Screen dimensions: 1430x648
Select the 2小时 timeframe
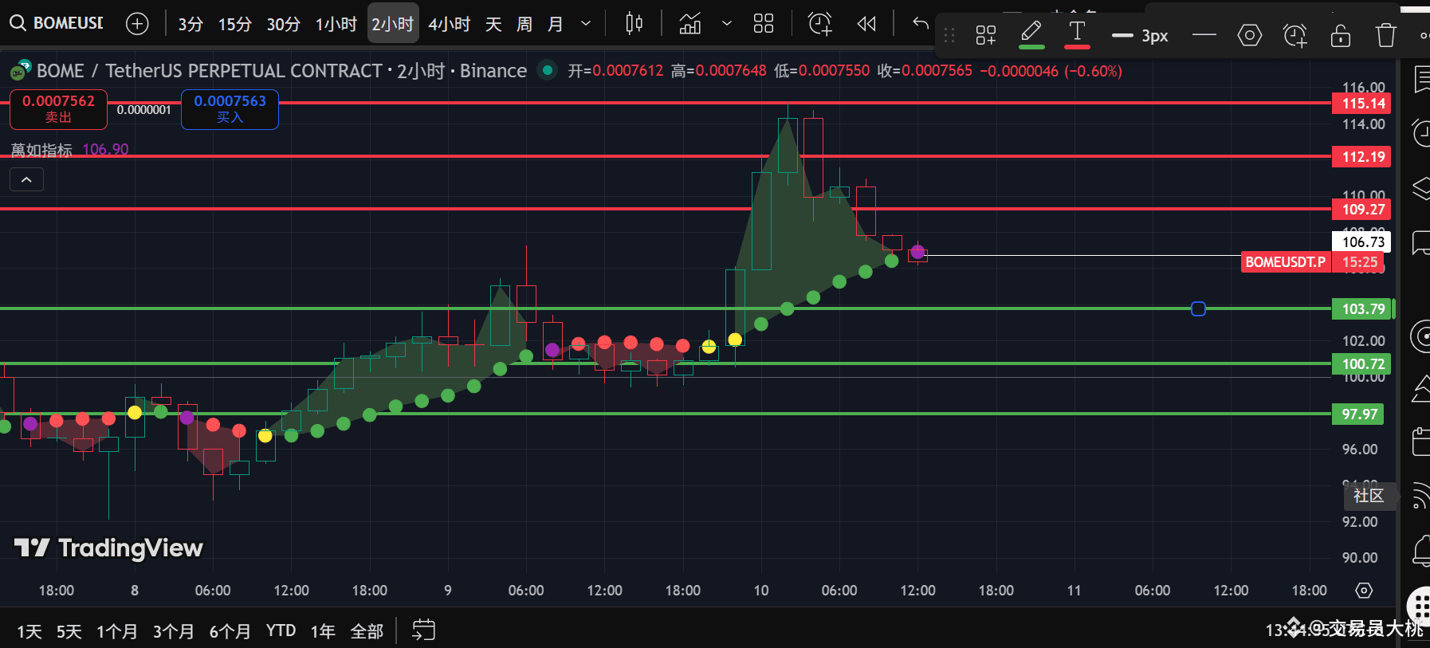click(393, 24)
